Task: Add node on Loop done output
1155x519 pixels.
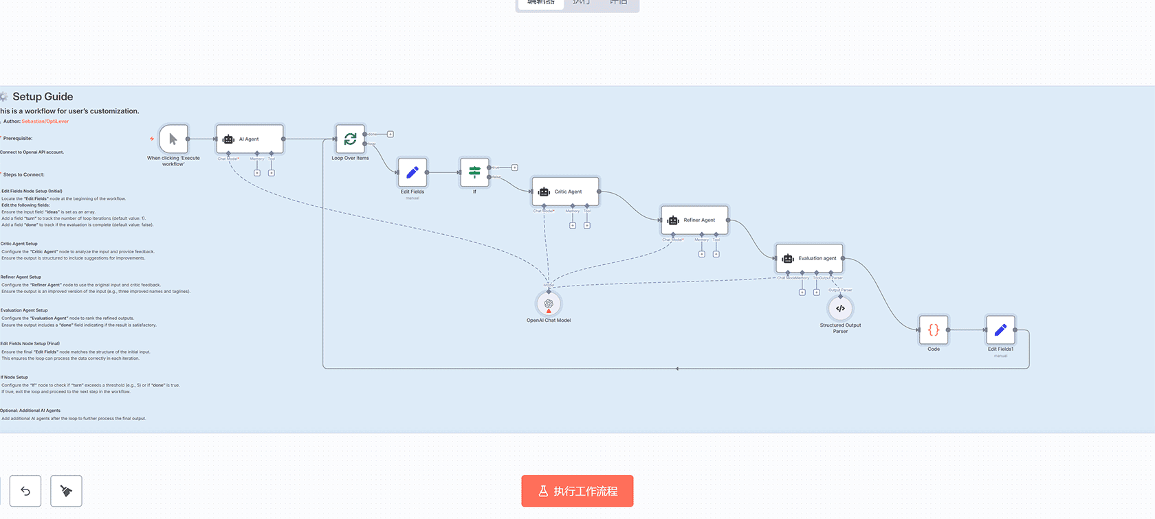Action: (x=390, y=135)
